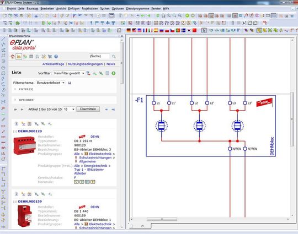
Task: Open the Bearbeiten menu
Action: [47, 8]
